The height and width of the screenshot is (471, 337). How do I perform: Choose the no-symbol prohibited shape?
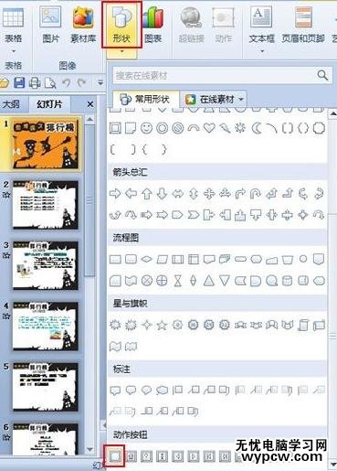[178, 128]
